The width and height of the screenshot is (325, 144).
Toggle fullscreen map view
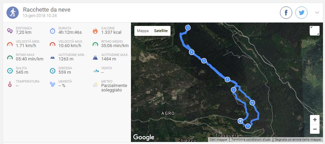(x=314, y=31)
